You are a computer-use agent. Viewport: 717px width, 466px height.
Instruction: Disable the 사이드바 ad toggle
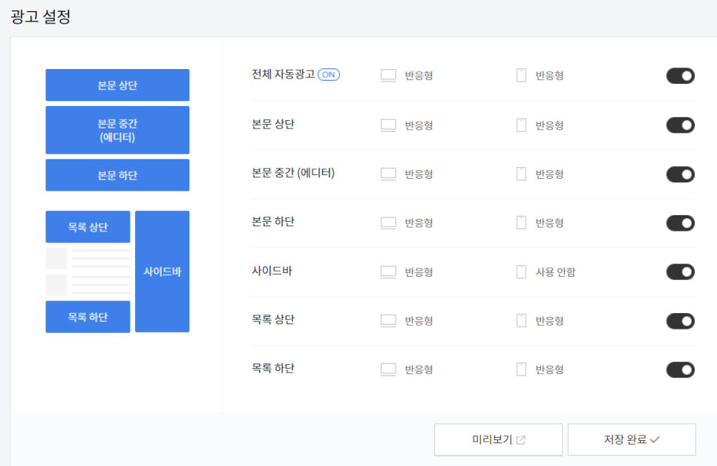(681, 272)
